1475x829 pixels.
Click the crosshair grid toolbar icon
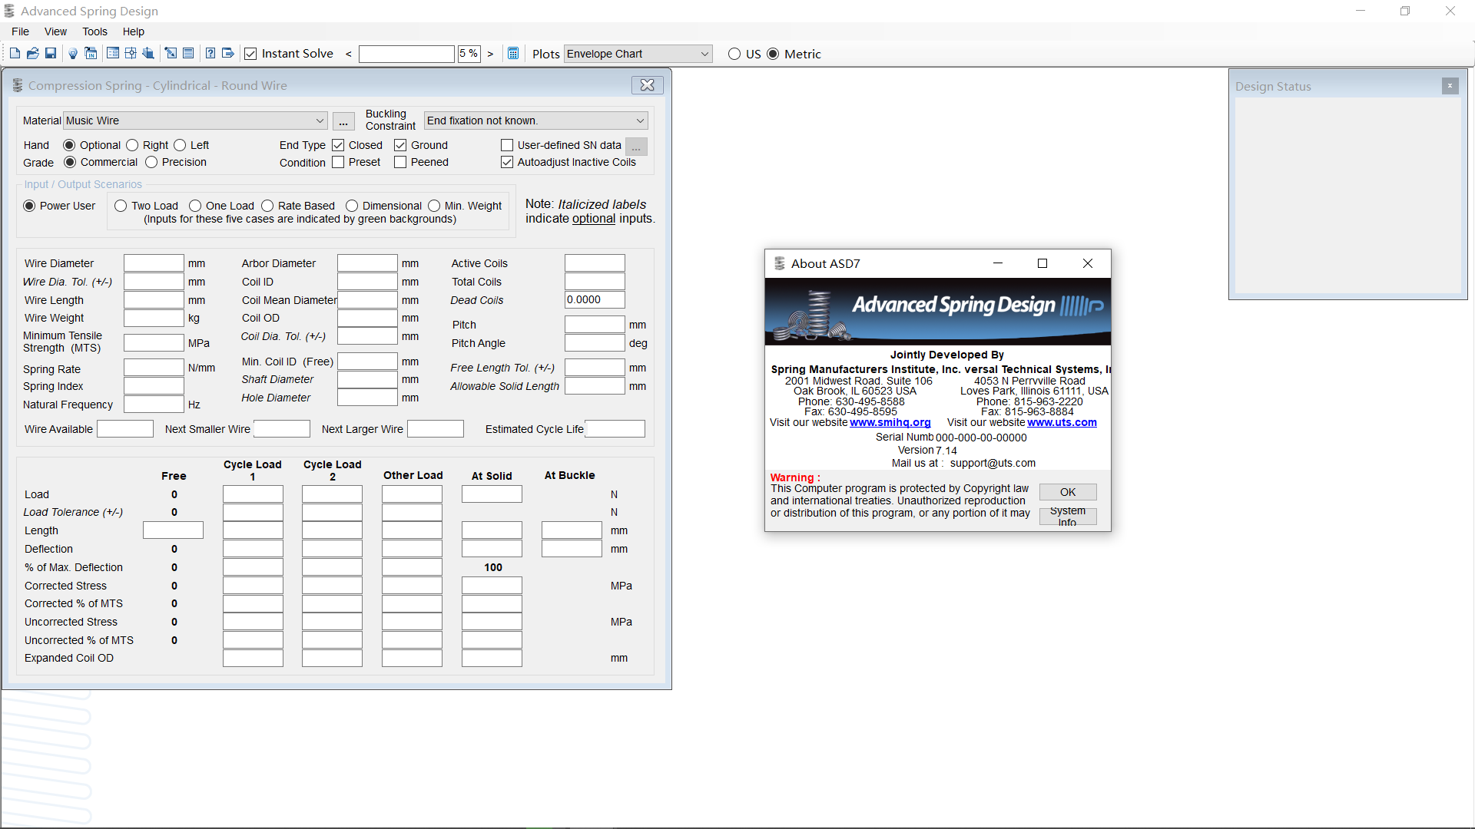(x=131, y=53)
